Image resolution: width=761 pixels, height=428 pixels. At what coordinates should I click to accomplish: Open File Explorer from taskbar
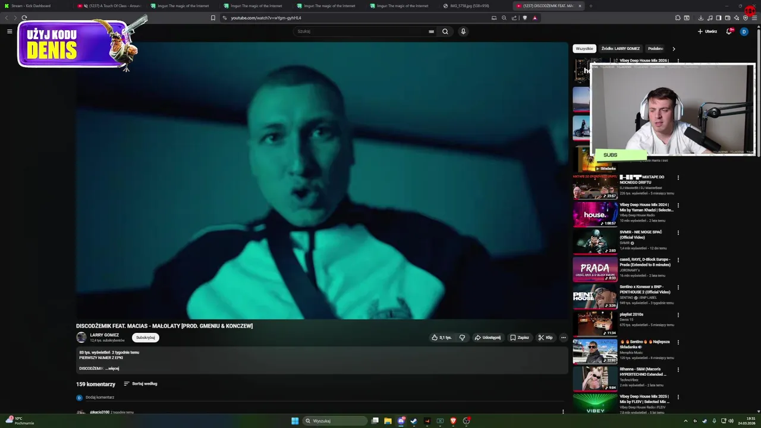[388, 421]
